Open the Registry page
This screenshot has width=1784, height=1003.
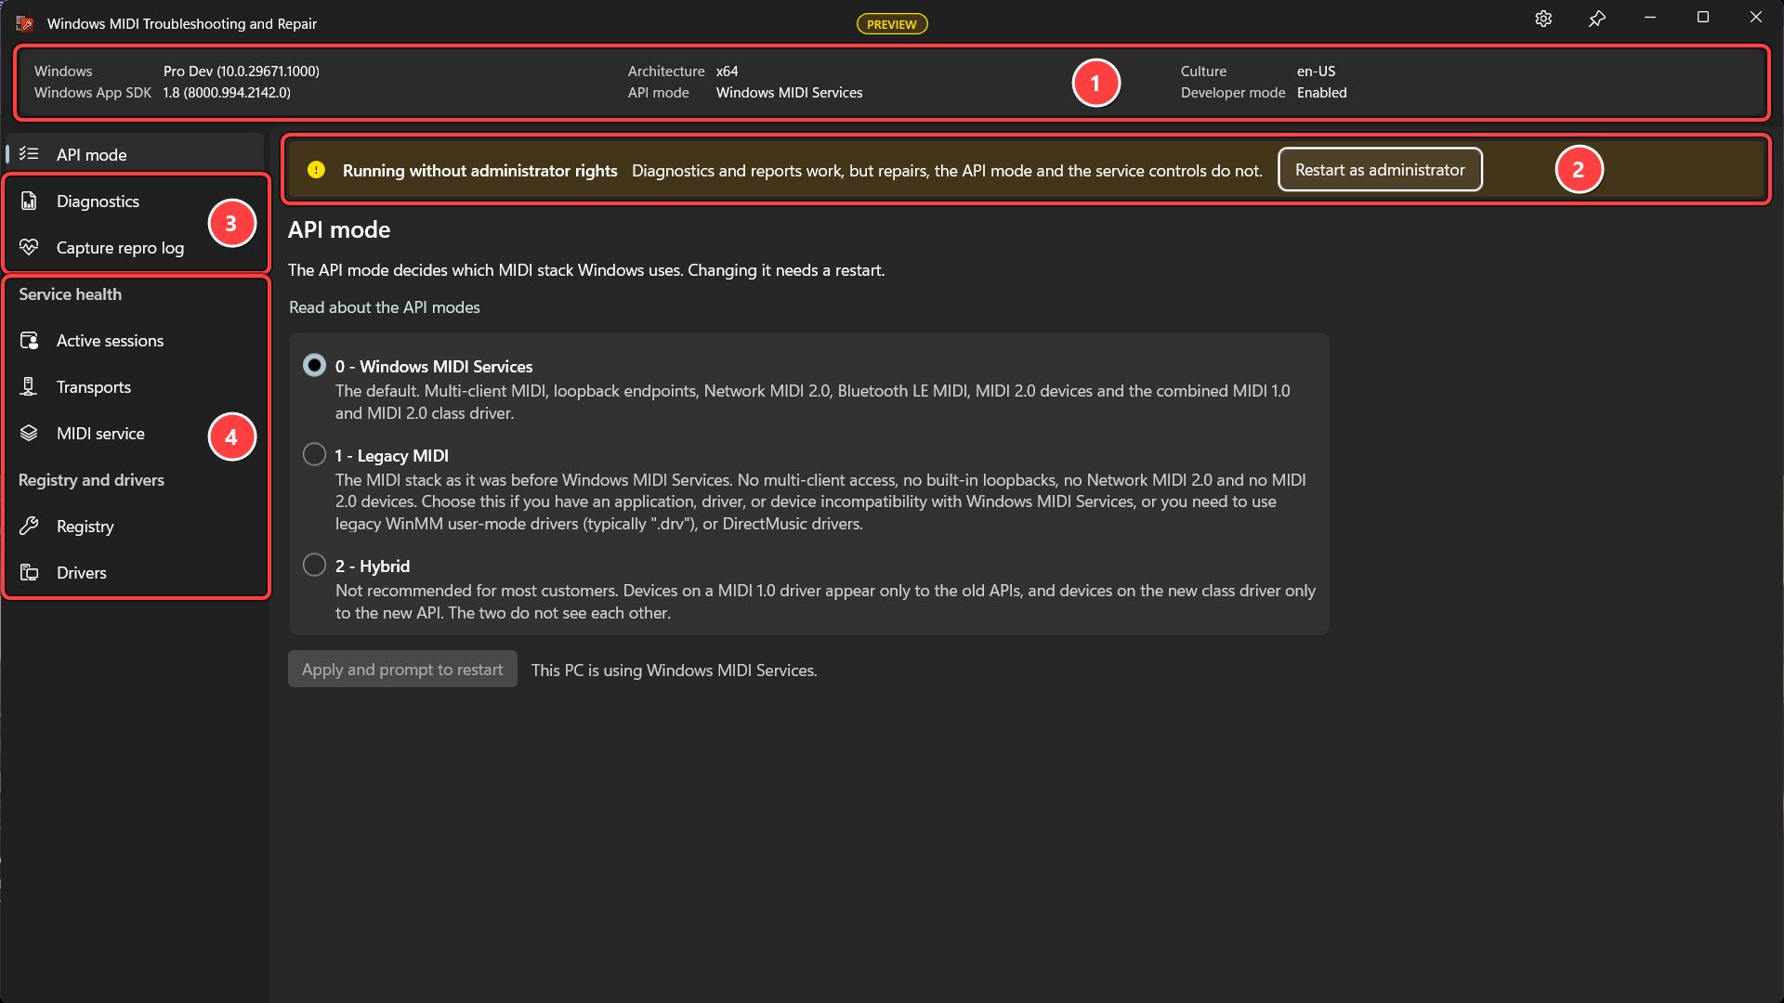click(135, 526)
